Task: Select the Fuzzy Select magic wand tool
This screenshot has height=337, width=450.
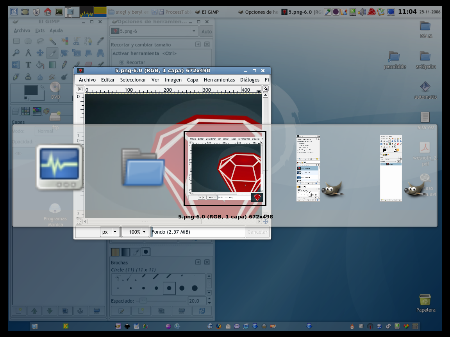Action: point(52,41)
